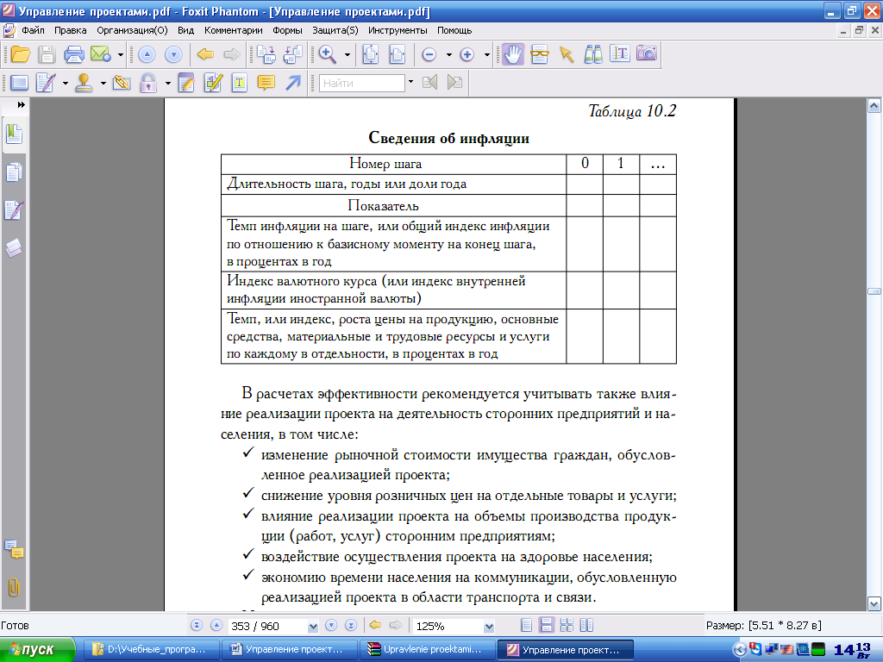Click the scrollbar up arrow
Viewport: 883px width, 662px height.
874,105
